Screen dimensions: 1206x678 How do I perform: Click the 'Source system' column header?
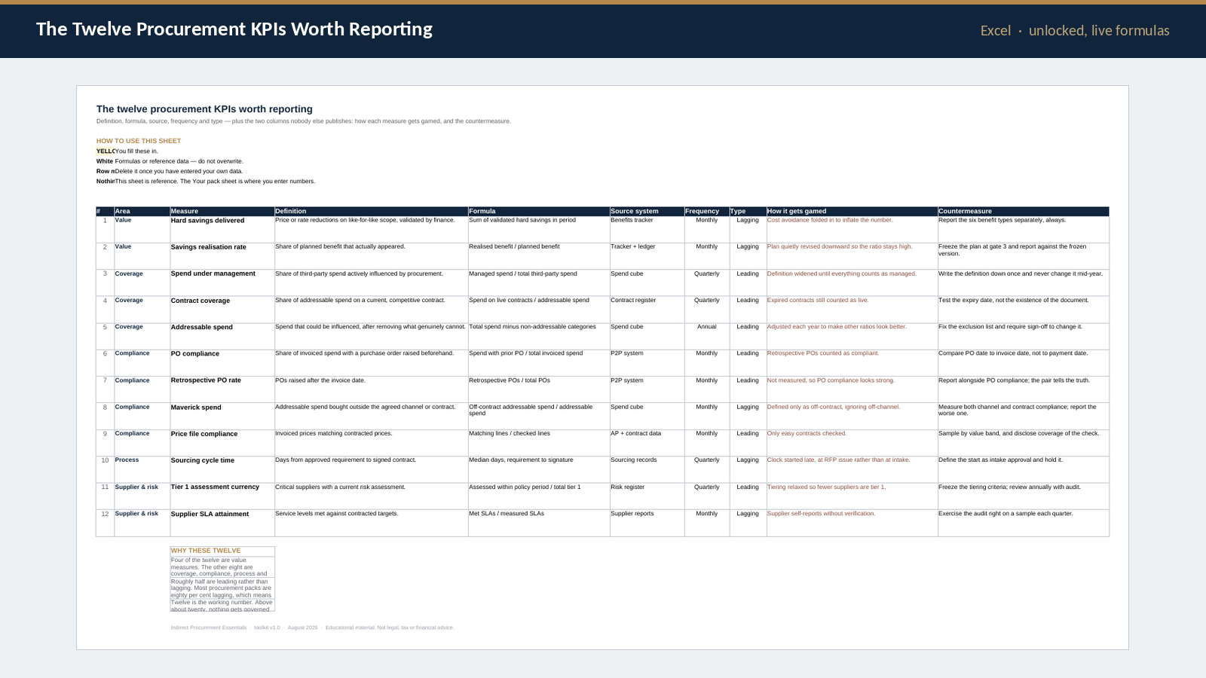647,212
